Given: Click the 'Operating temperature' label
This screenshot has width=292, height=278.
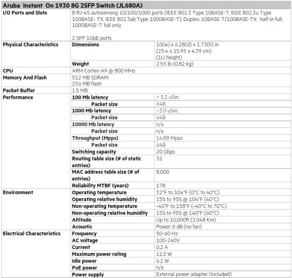Looking at the screenshot, I should 99,192.
